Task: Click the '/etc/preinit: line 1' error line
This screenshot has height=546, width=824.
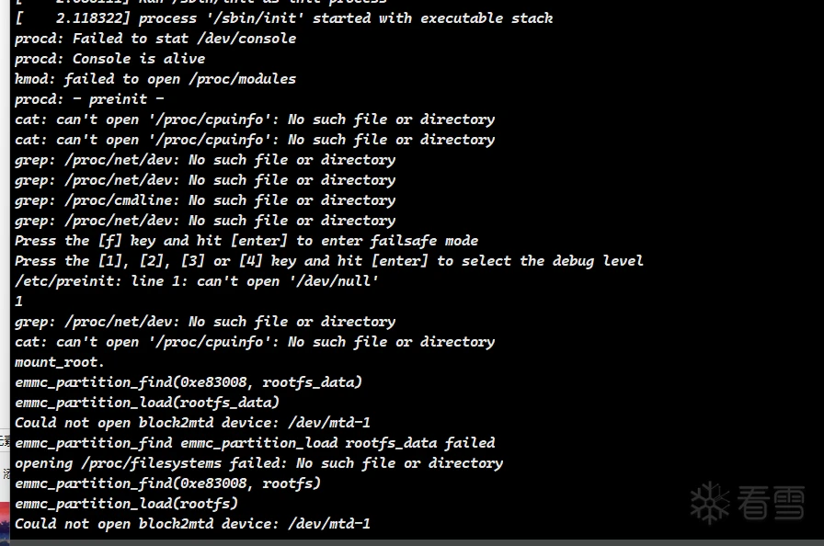Action: 197,281
